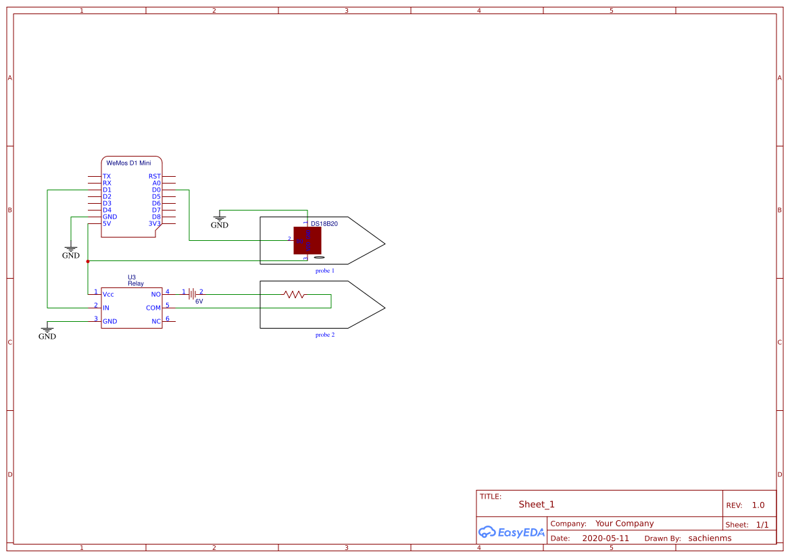Select pin D1 on the WeMos D1 Mini

tap(106, 190)
